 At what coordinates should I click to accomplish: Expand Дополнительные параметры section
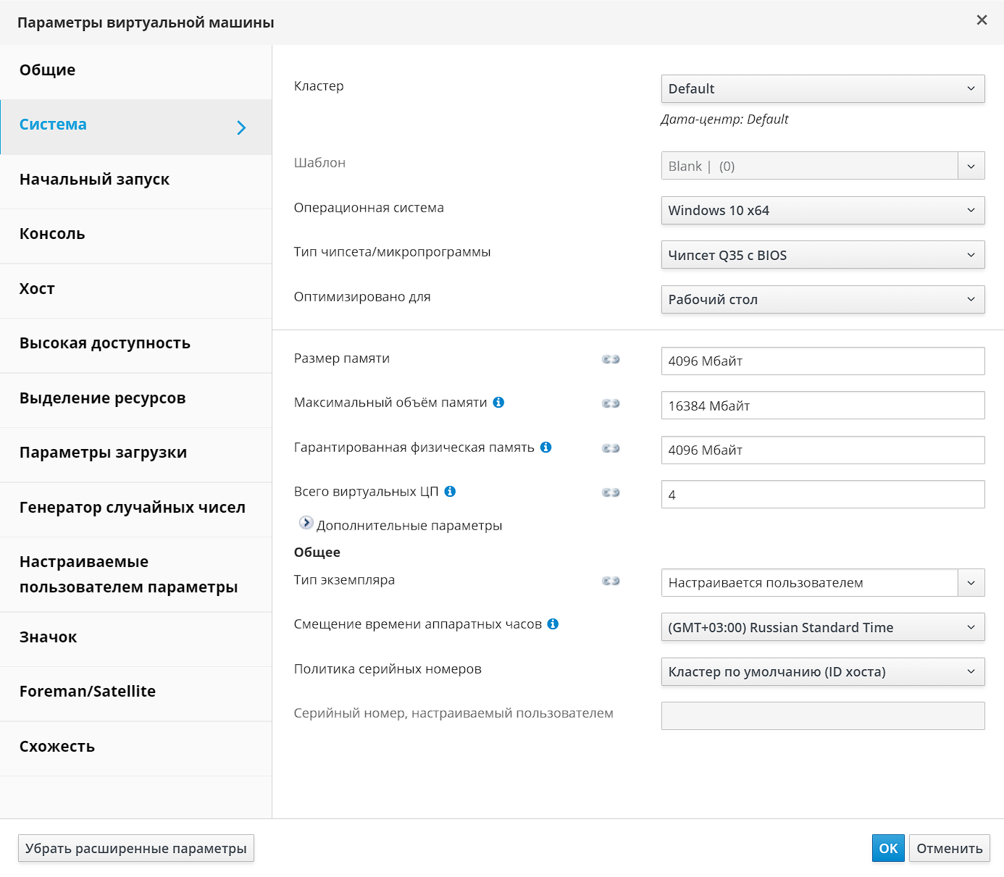[x=306, y=523]
